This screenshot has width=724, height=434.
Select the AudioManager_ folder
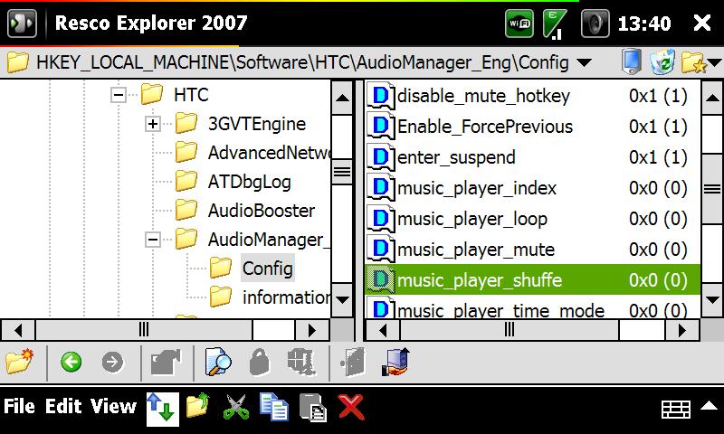269,240
